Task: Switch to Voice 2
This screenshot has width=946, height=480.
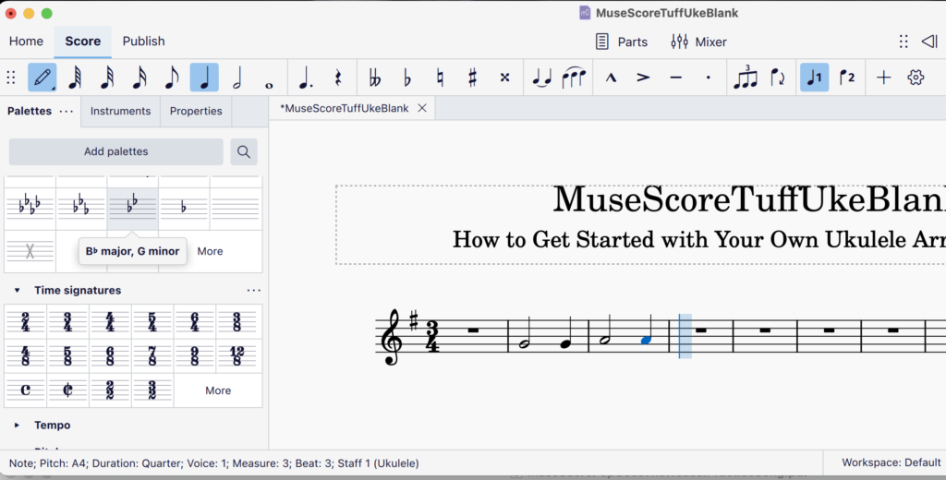Action: pyautogui.click(x=847, y=78)
